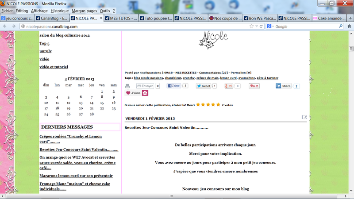Viewport: 354px width, 199px height.
Task: Close the active NICOLE PA... tab
Action: coord(101,18)
